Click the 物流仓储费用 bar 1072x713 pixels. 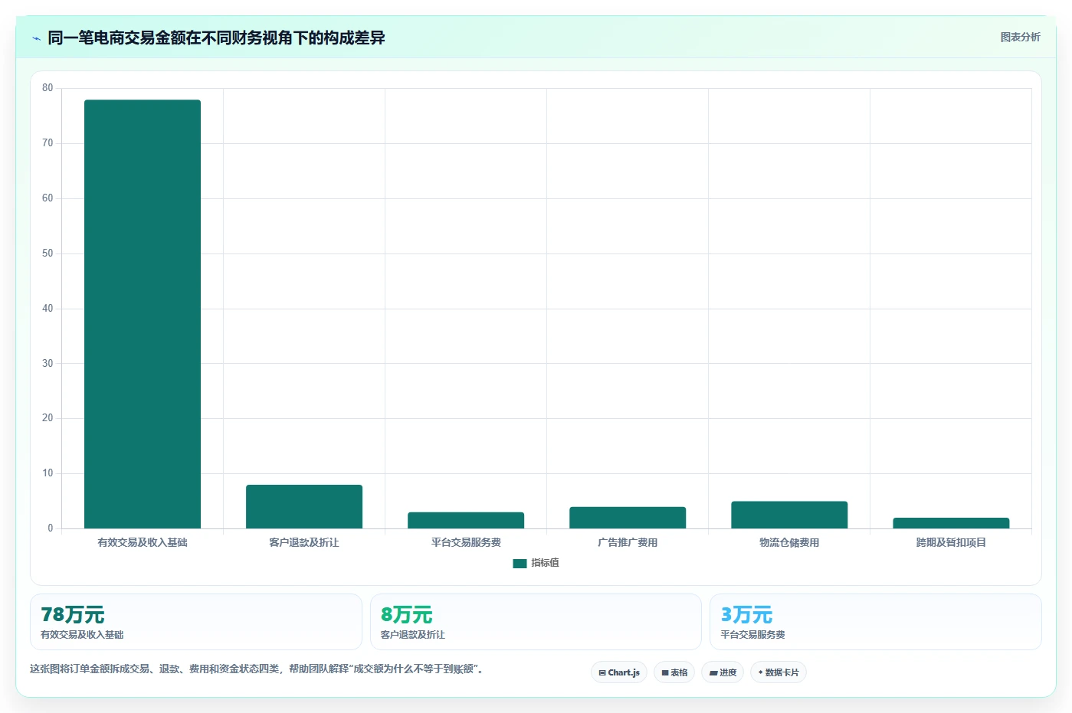[x=789, y=515]
